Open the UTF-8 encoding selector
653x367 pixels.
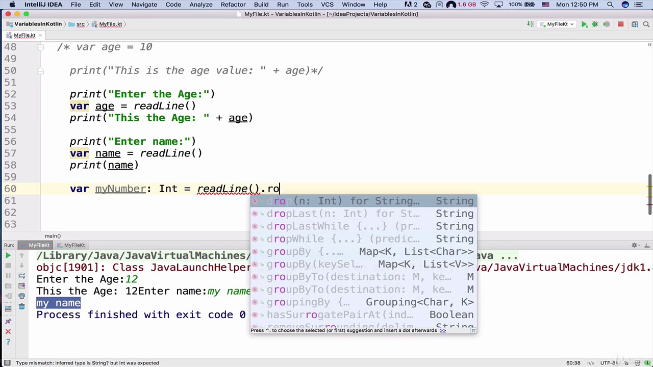[610, 363]
